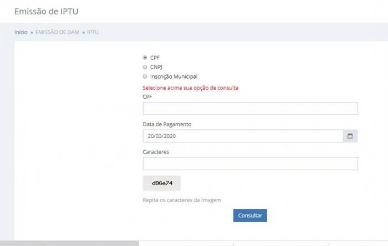Click the 'CPF' label above the input

[x=147, y=96]
